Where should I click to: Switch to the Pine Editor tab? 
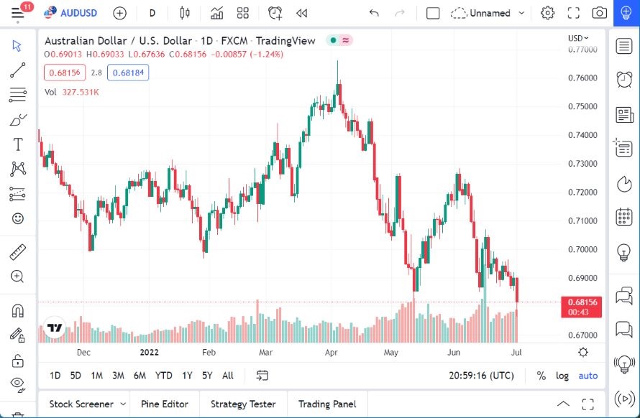(165, 404)
